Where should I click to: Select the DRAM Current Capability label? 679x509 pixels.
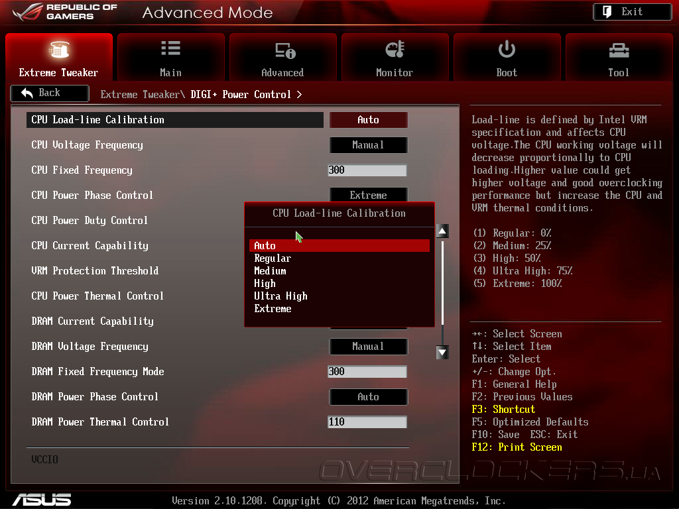pyautogui.click(x=92, y=321)
